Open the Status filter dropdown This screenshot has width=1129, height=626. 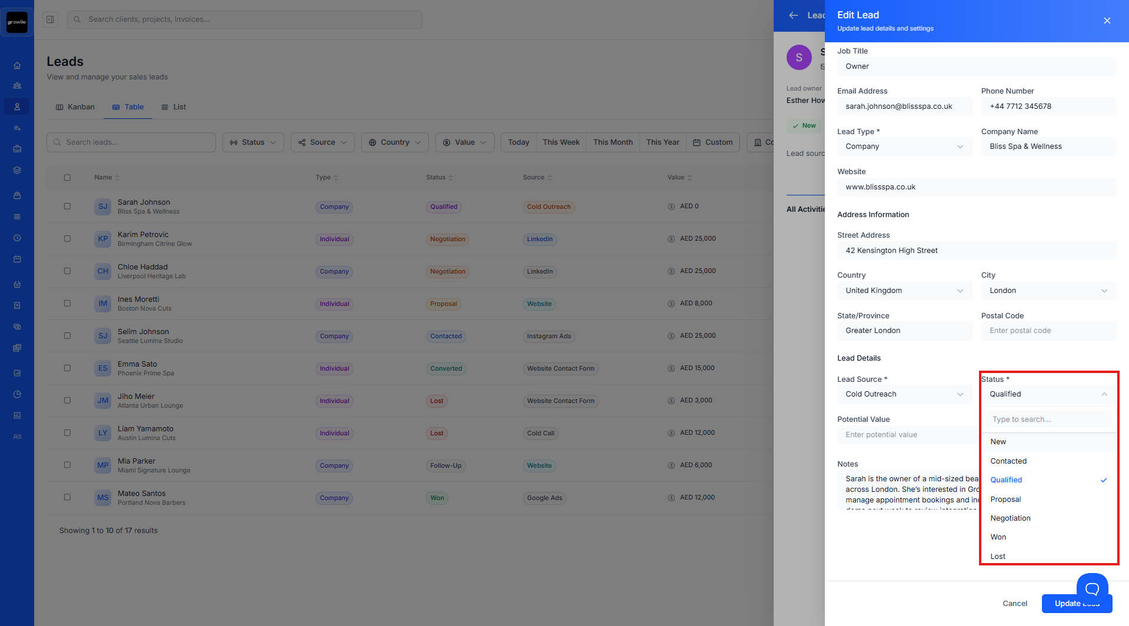pyautogui.click(x=253, y=142)
